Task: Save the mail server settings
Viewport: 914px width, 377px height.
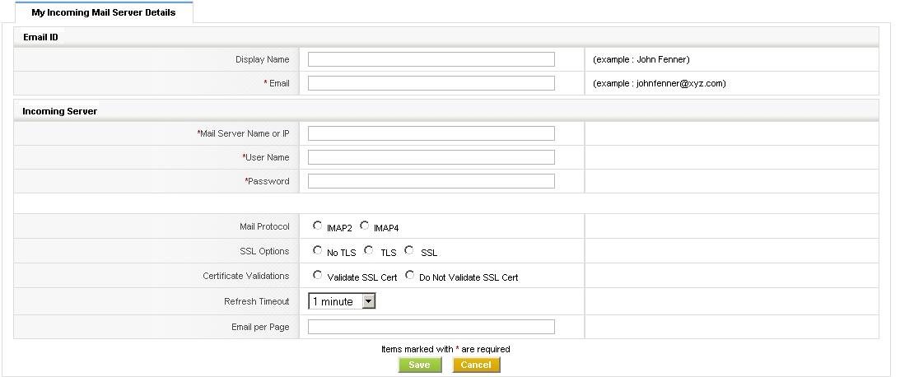Action: (420, 365)
